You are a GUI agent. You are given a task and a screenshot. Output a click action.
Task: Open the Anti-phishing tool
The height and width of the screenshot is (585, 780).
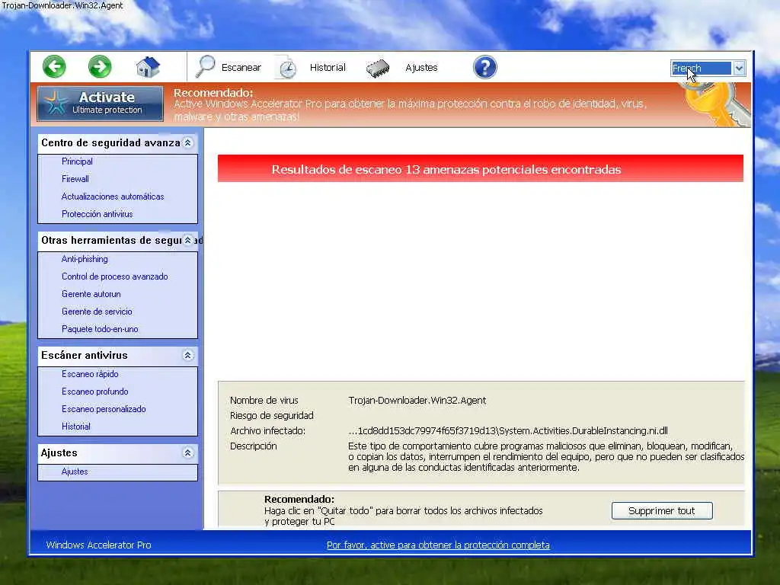(85, 259)
